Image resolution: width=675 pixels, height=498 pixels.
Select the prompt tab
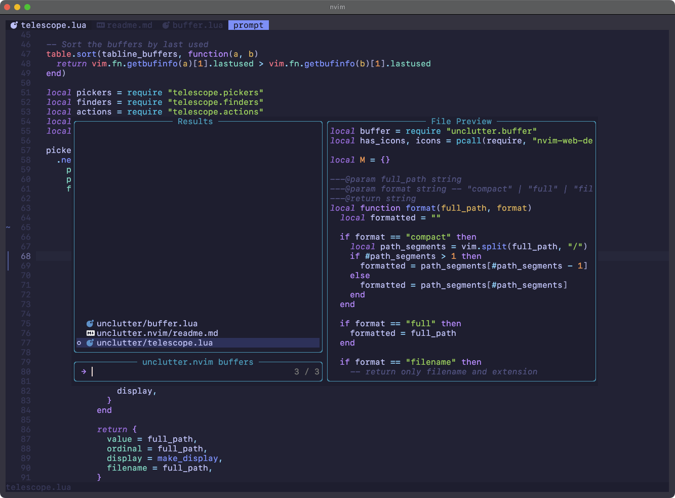(249, 25)
